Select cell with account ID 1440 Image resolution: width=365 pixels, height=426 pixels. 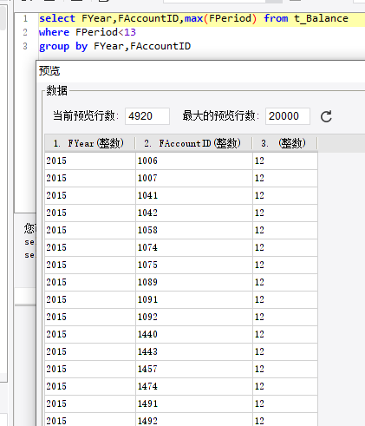[194, 334]
